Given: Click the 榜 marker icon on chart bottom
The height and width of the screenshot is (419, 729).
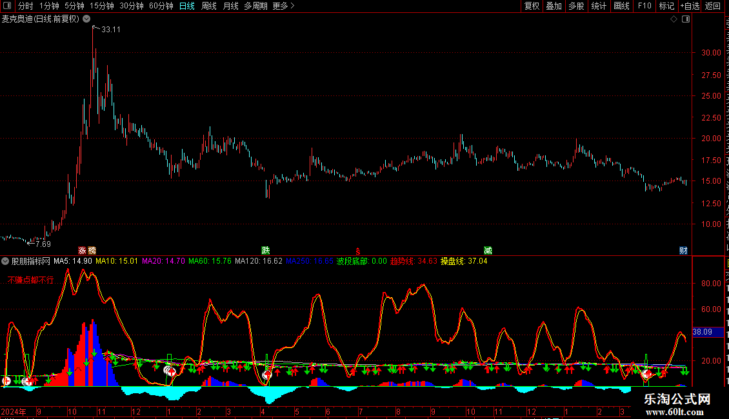Looking at the screenshot, I should click(x=92, y=251).
